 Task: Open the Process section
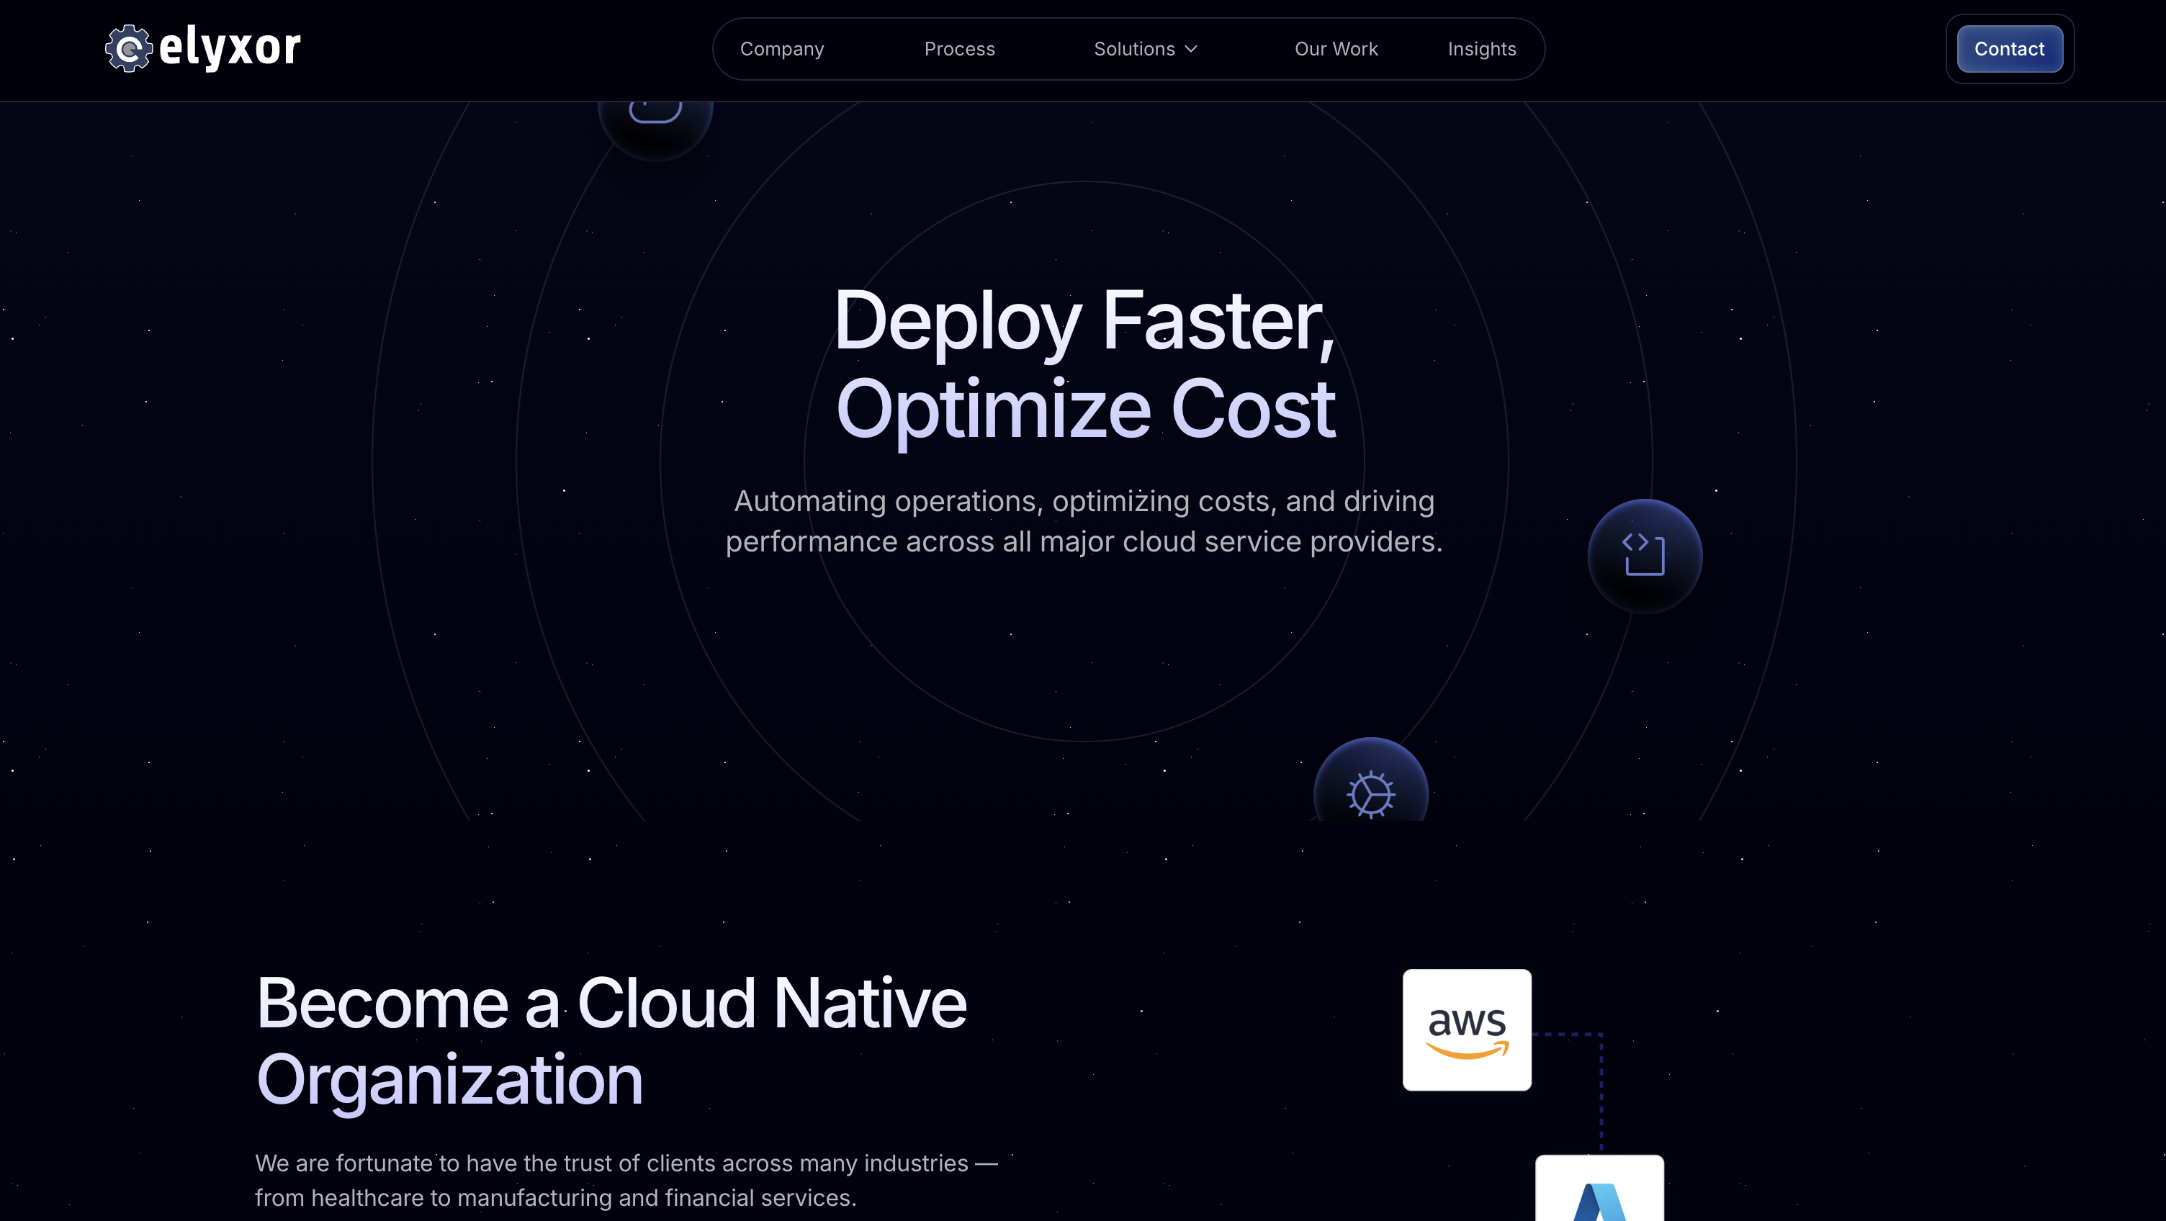tap(959, 49)
